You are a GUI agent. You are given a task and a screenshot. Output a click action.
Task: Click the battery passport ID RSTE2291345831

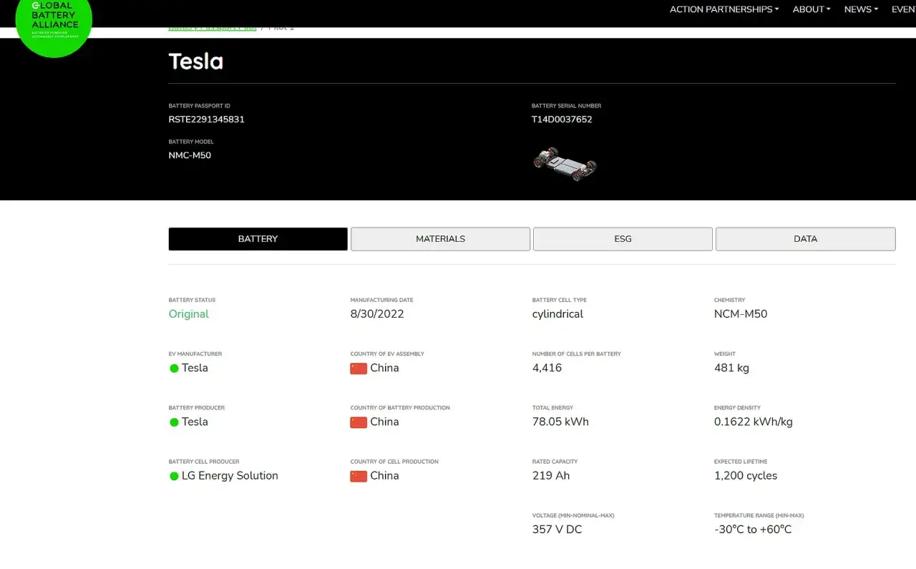click(x=207, y=120)
